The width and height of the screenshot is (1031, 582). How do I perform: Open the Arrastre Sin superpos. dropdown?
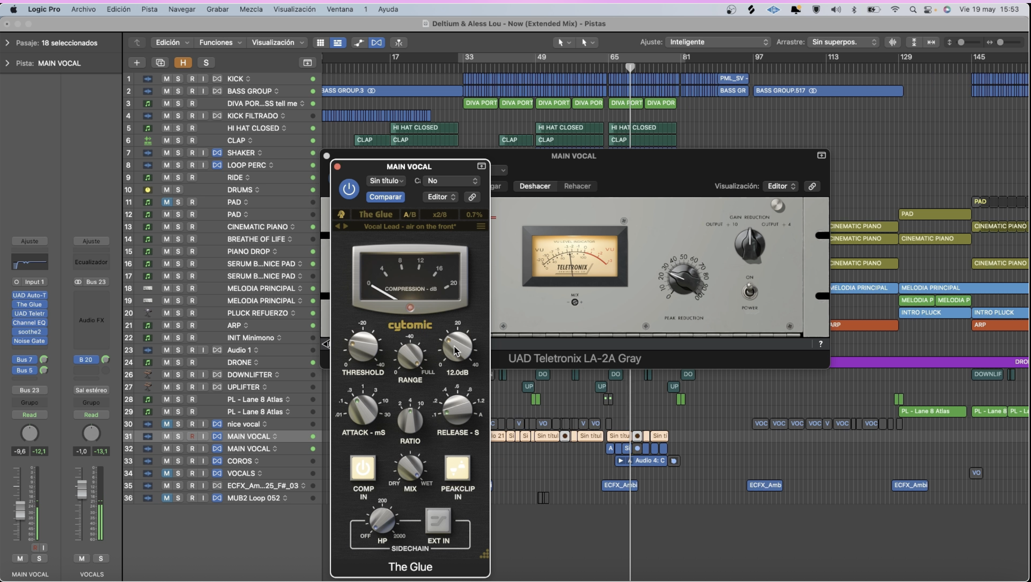[x=844, y=42]
